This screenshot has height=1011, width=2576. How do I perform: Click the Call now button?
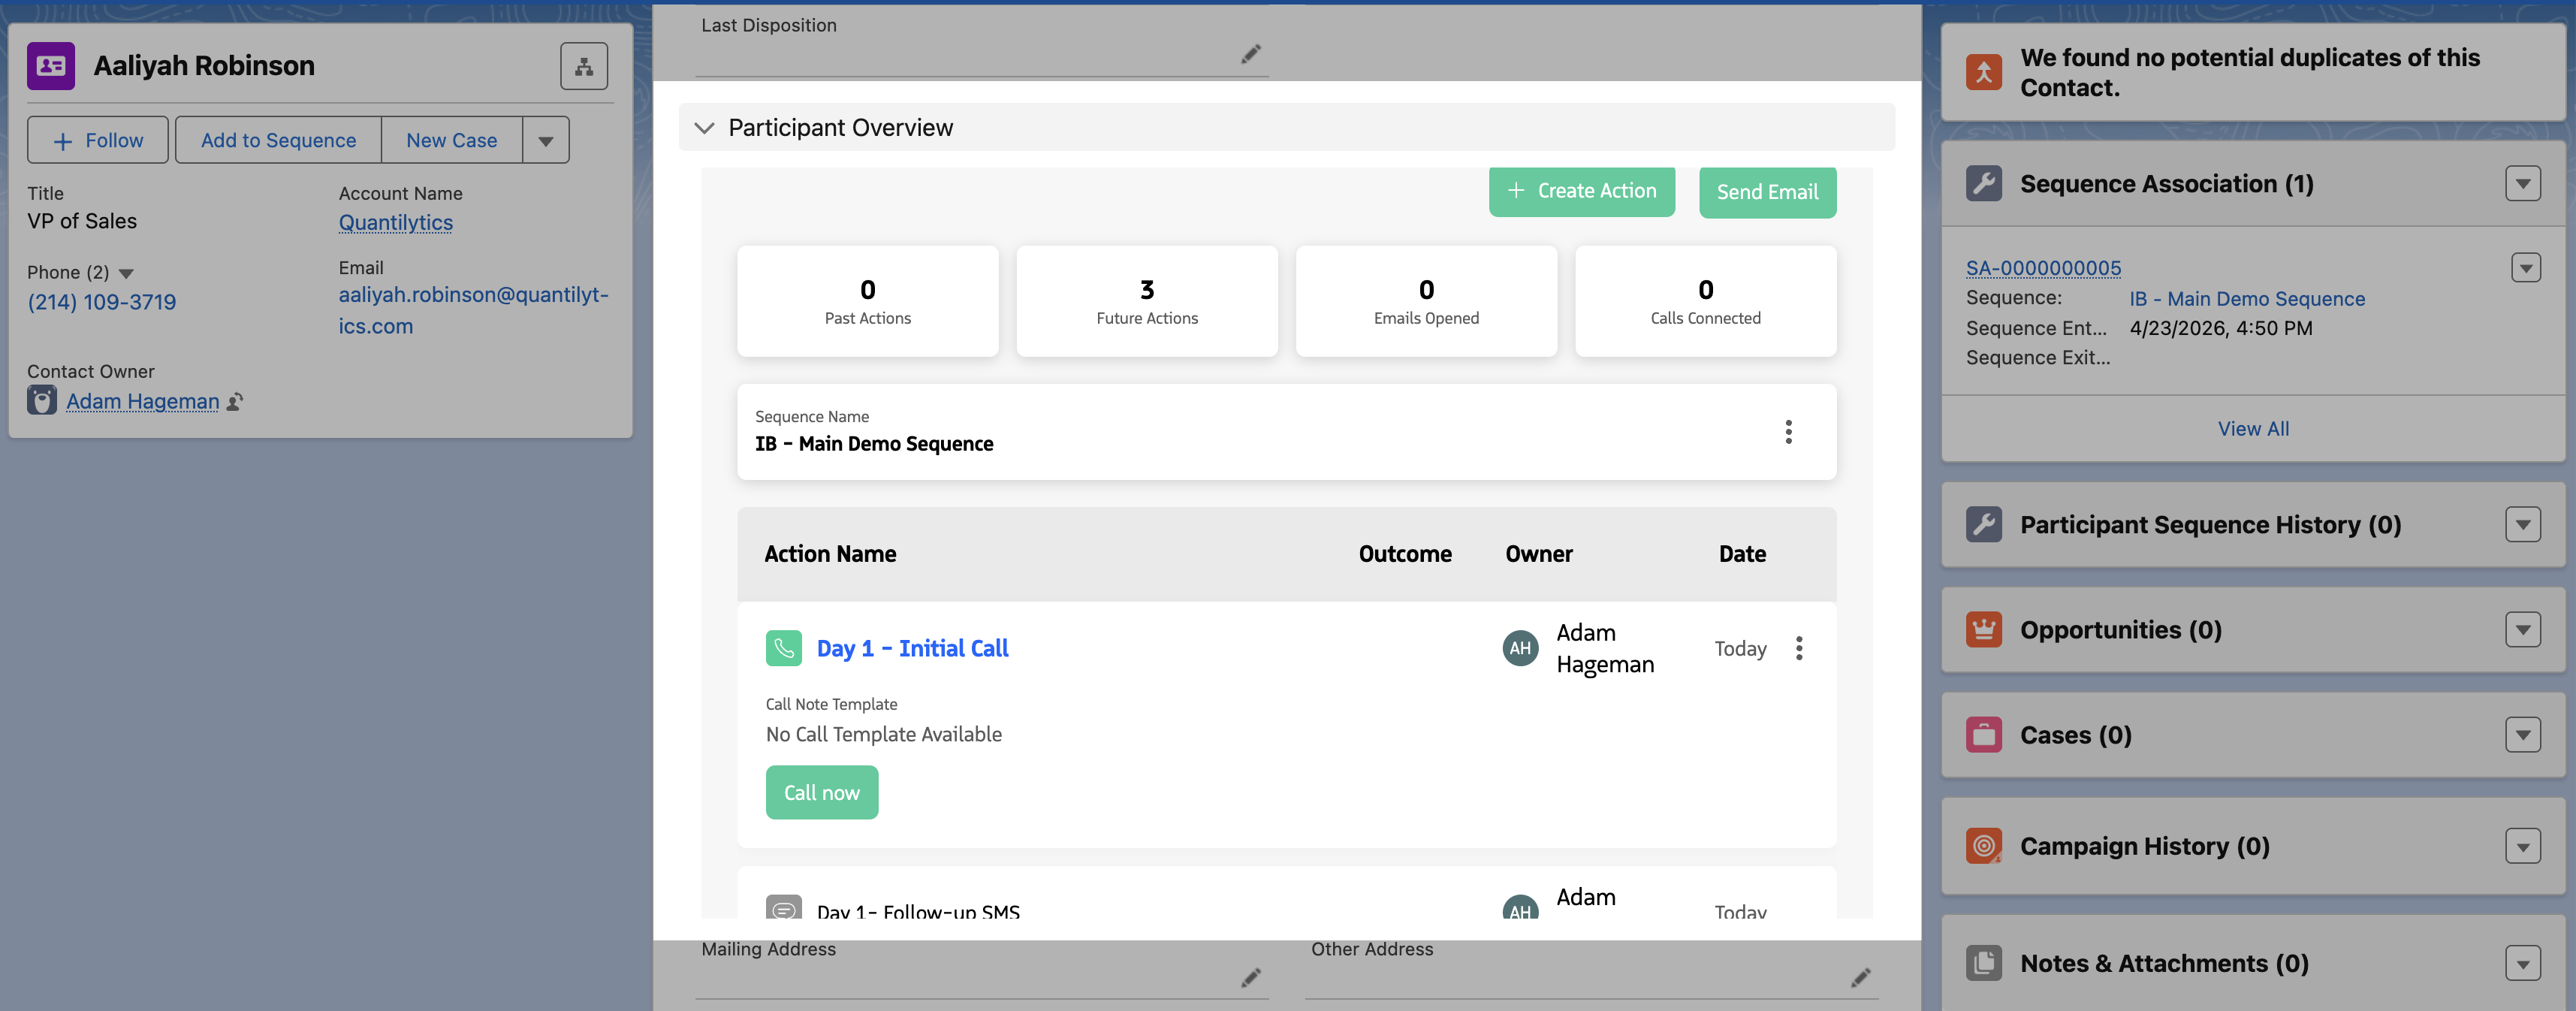[821, 792]
